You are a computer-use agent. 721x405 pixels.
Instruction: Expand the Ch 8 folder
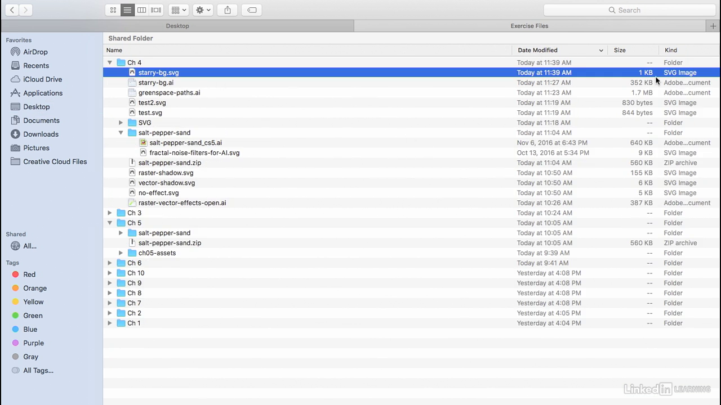110,293
